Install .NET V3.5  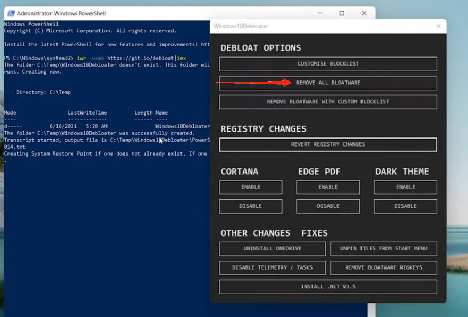point(327,287)
